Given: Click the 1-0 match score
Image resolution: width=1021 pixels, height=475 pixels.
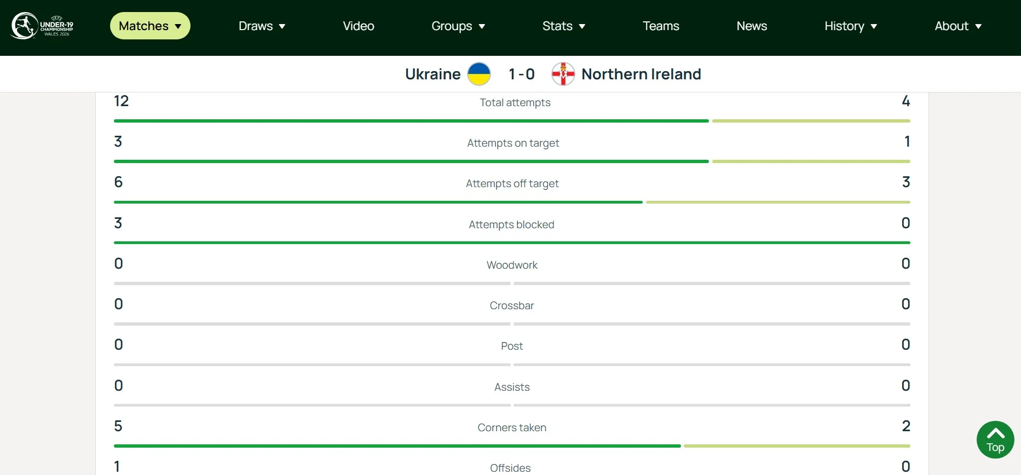Looking at the screenshot, I should click(x=521, y=74).
